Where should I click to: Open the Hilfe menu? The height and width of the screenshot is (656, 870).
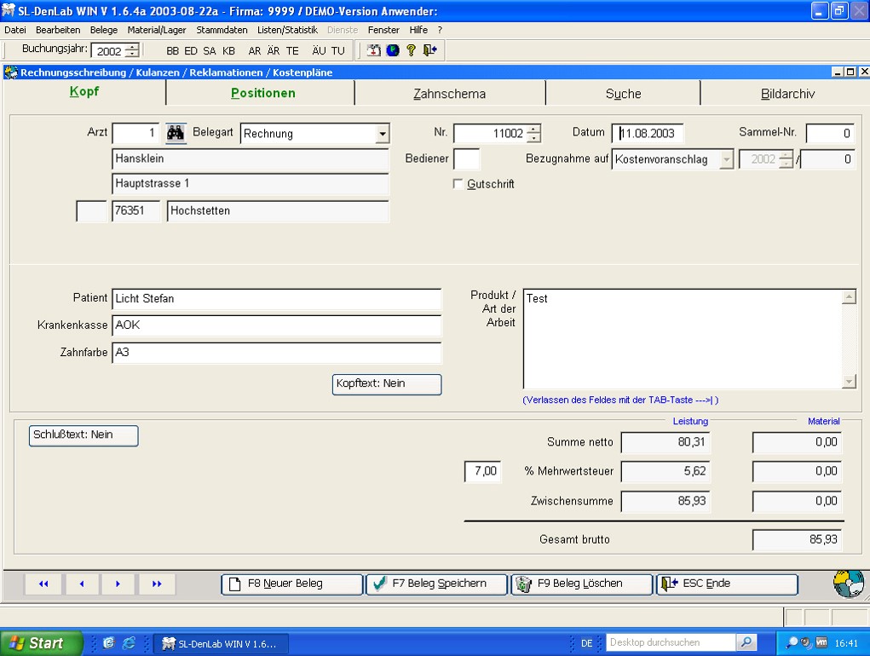(418, 30)
